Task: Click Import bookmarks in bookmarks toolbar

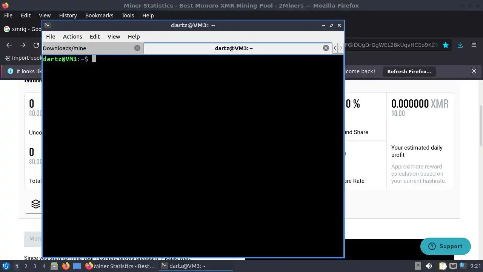Action: point(23,58)
